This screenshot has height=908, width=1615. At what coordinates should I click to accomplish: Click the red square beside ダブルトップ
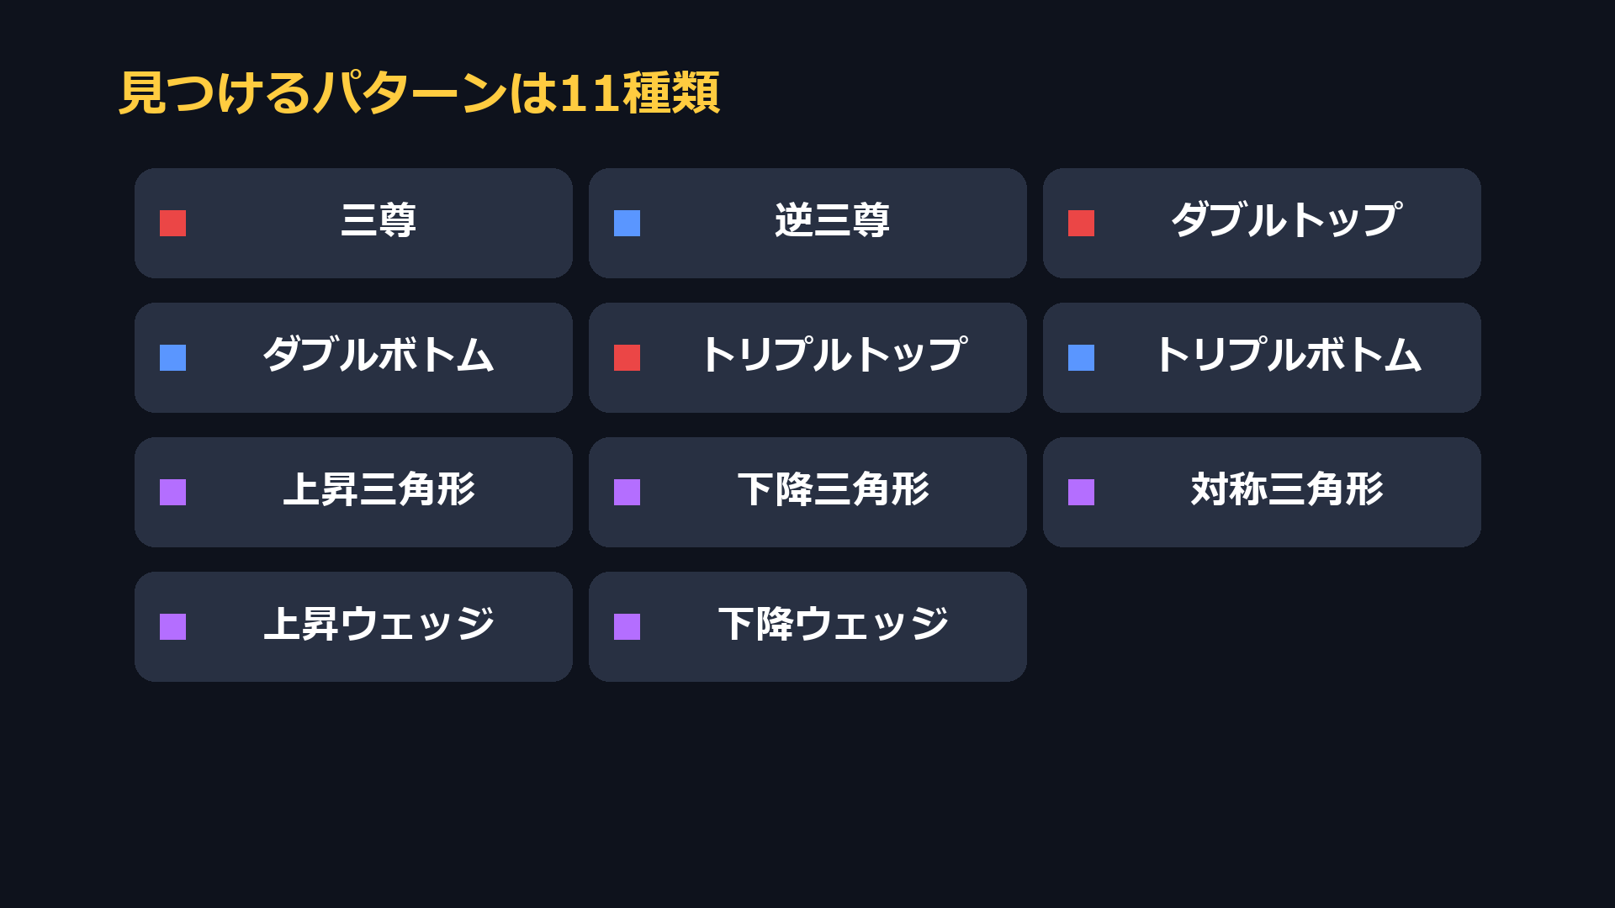pos(1081,223)
